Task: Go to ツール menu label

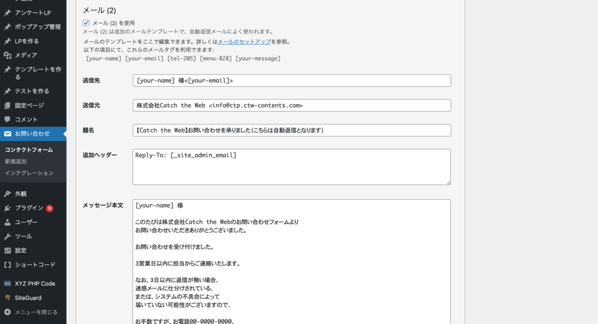Action: tap(23, 236)
